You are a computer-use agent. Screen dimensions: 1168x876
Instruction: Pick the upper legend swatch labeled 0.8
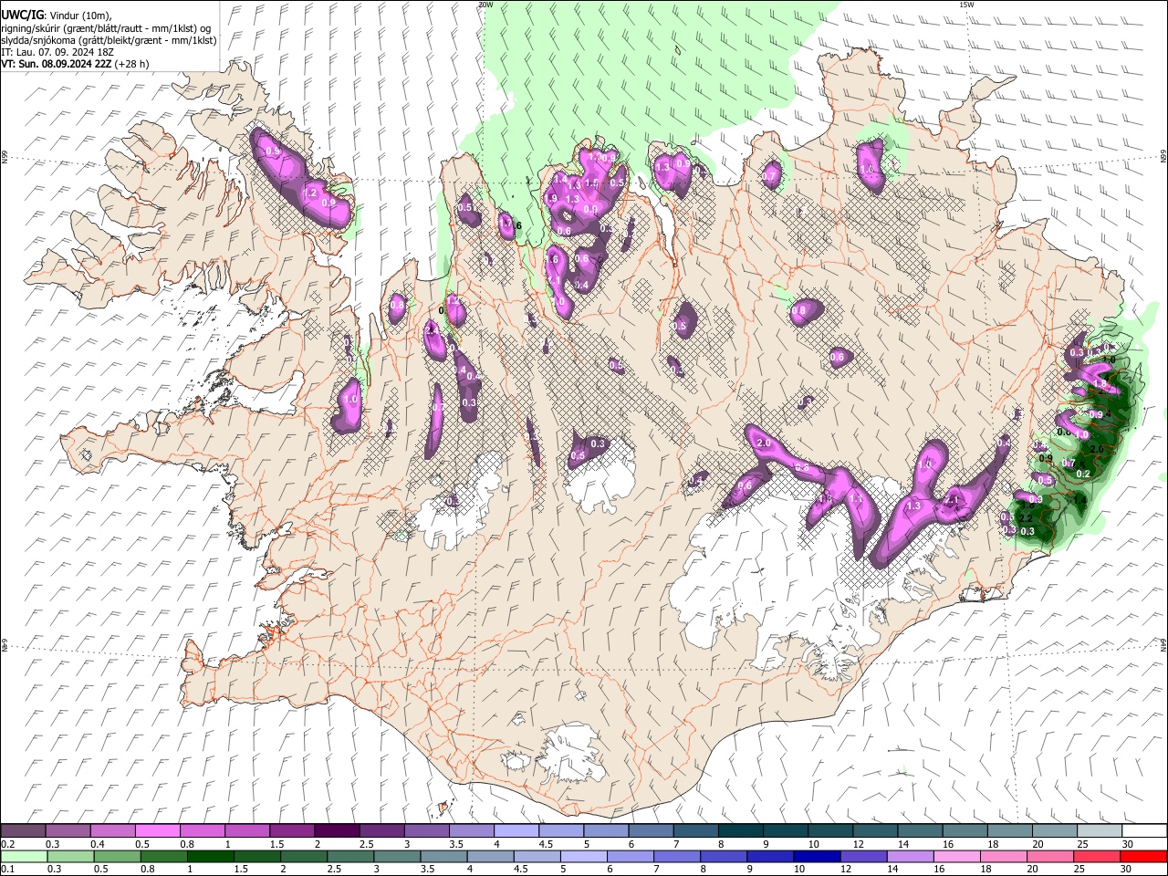click(203, 830)
